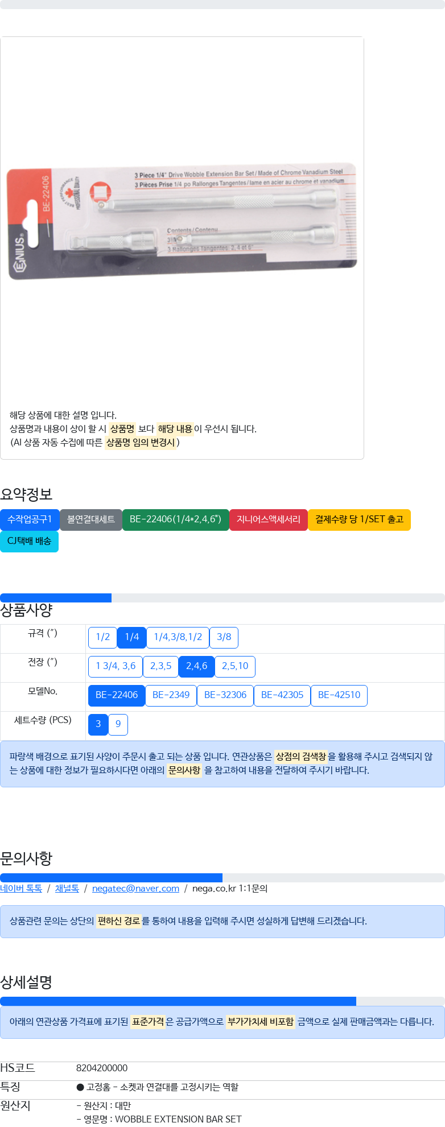Select the 수작업공구1 category badge

pyautogui.click(x=30, y=519)
